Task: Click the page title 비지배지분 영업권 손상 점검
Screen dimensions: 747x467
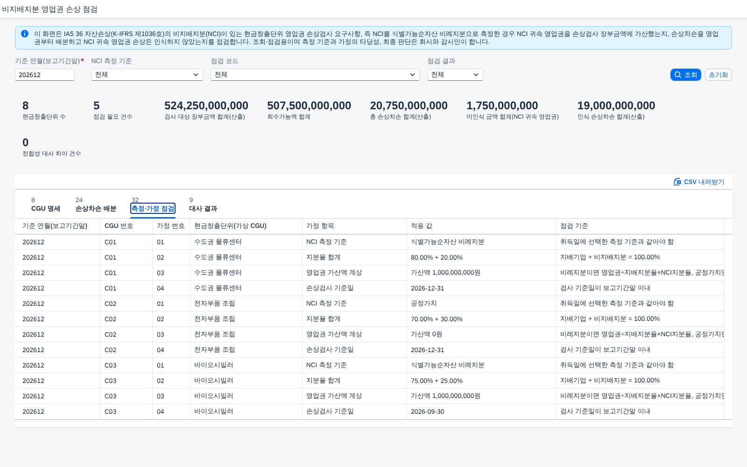Action: click(x=50, y=9)
